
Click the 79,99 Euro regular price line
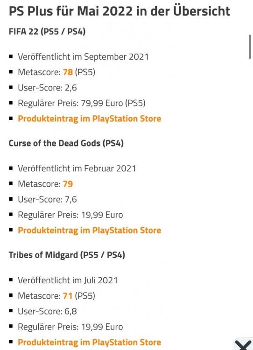[x=82, y=103]
